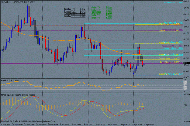The image size is (190, 126).
Task: Click the 31 Mar 12:00 date label
Action: (53, 124)
